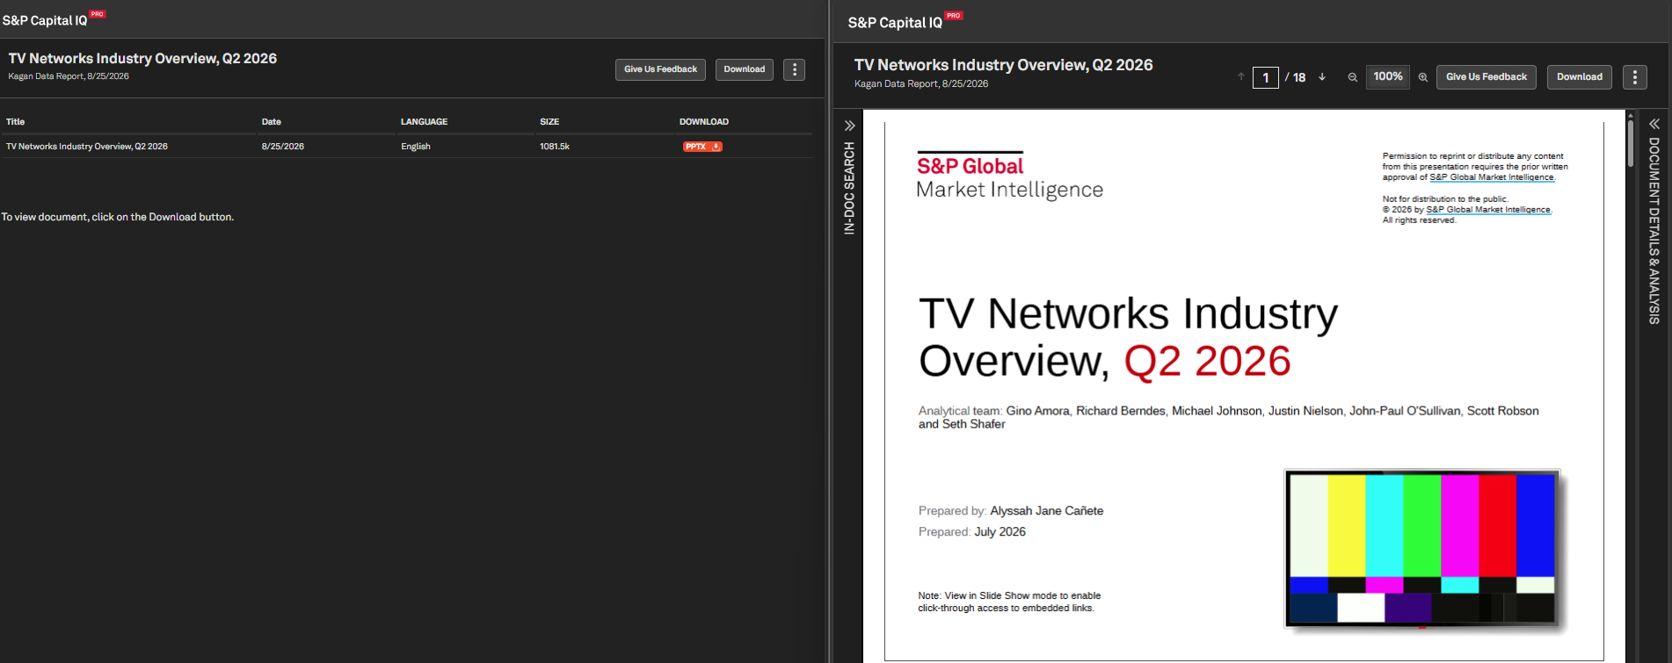Click Give Us Feedback in left panel
This screenshot has height=663, width=1672.
[x=660, y=69]
